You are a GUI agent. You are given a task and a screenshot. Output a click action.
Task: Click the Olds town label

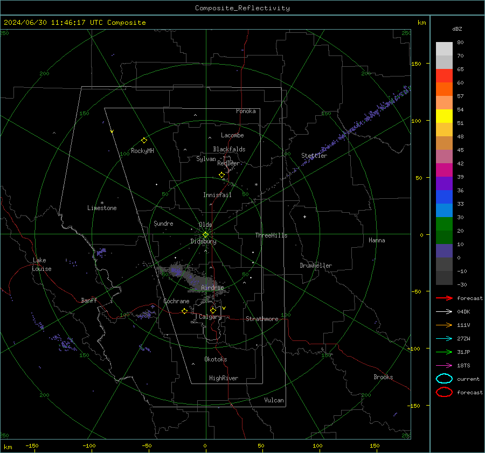[205, 225]
